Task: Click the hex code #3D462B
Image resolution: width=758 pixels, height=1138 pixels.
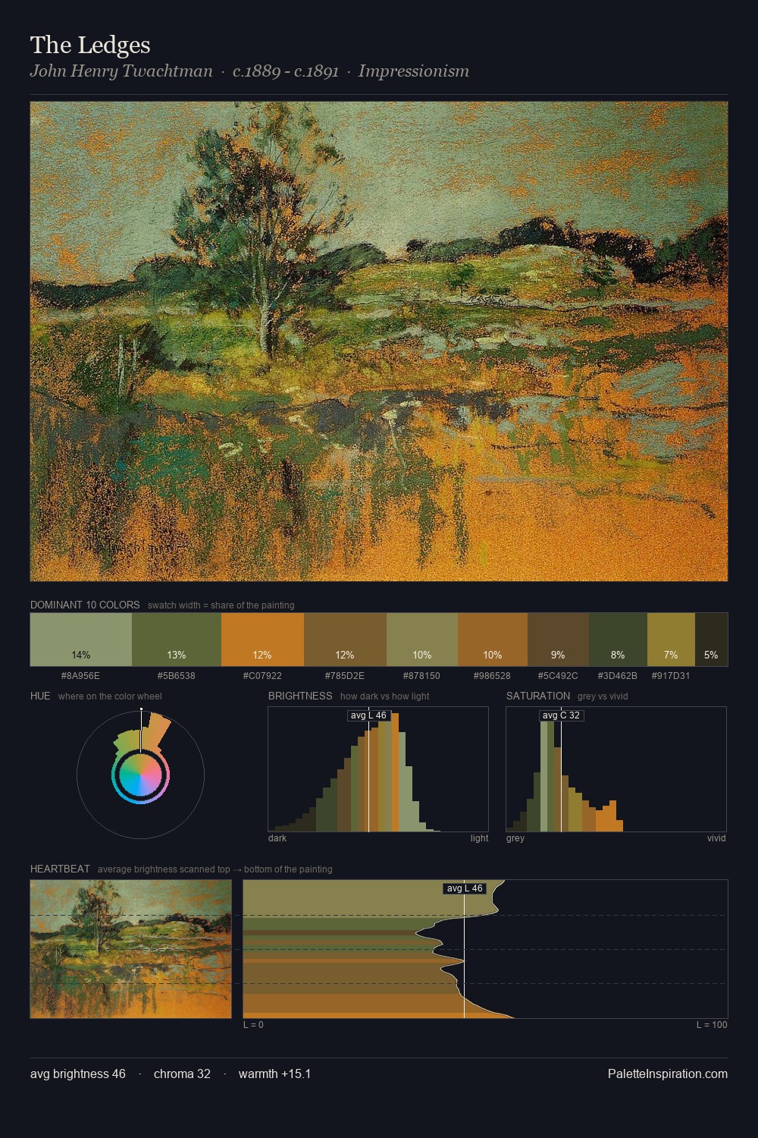Action: 618,676
